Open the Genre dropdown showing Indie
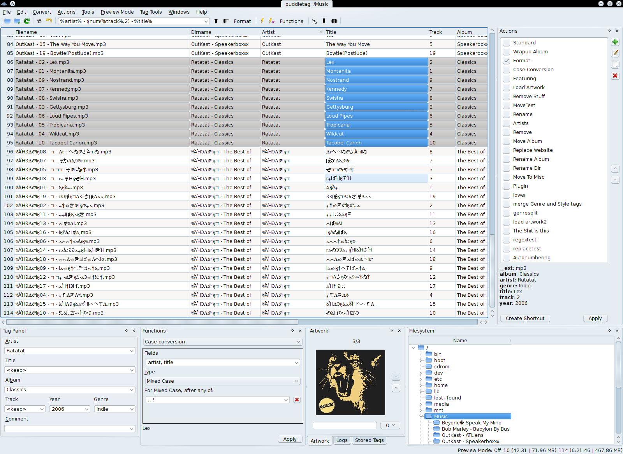 coord(132,409)
